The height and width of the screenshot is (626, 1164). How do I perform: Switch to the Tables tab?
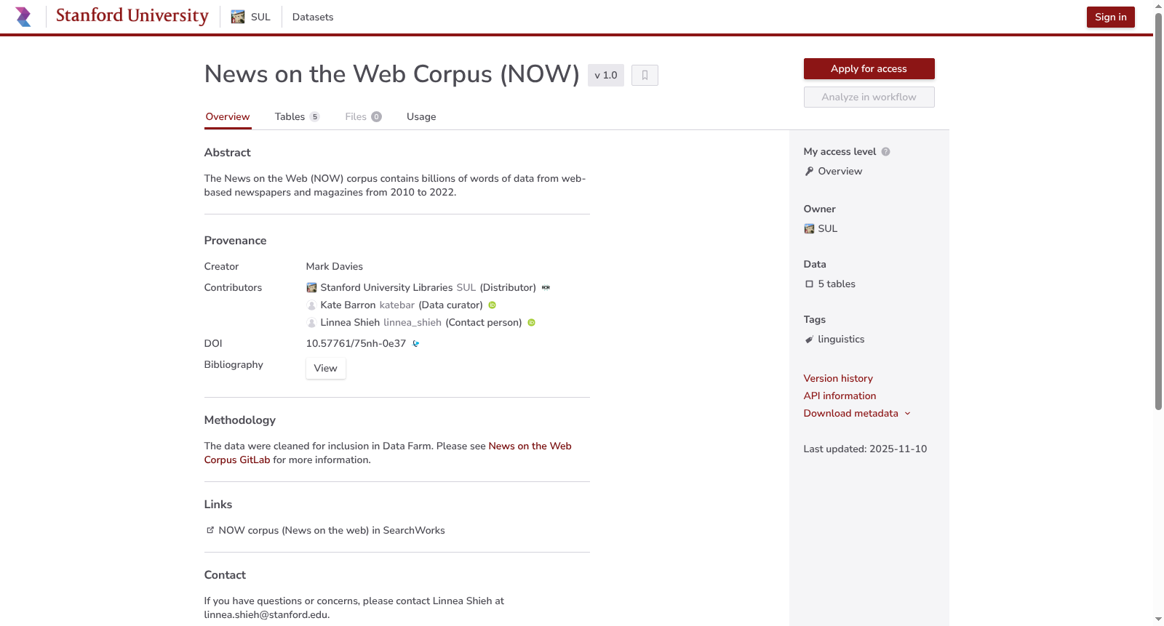(297, 117)
